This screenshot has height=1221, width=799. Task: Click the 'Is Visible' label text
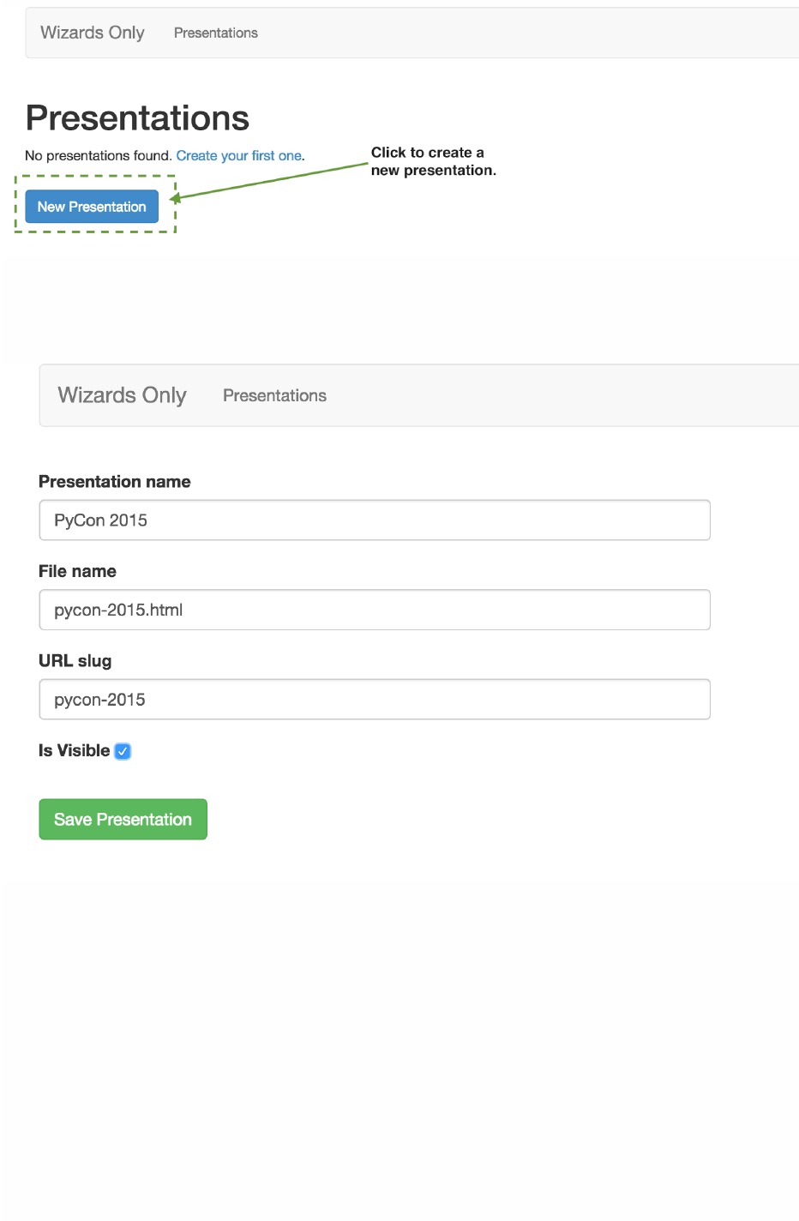(x=74, y=751)
